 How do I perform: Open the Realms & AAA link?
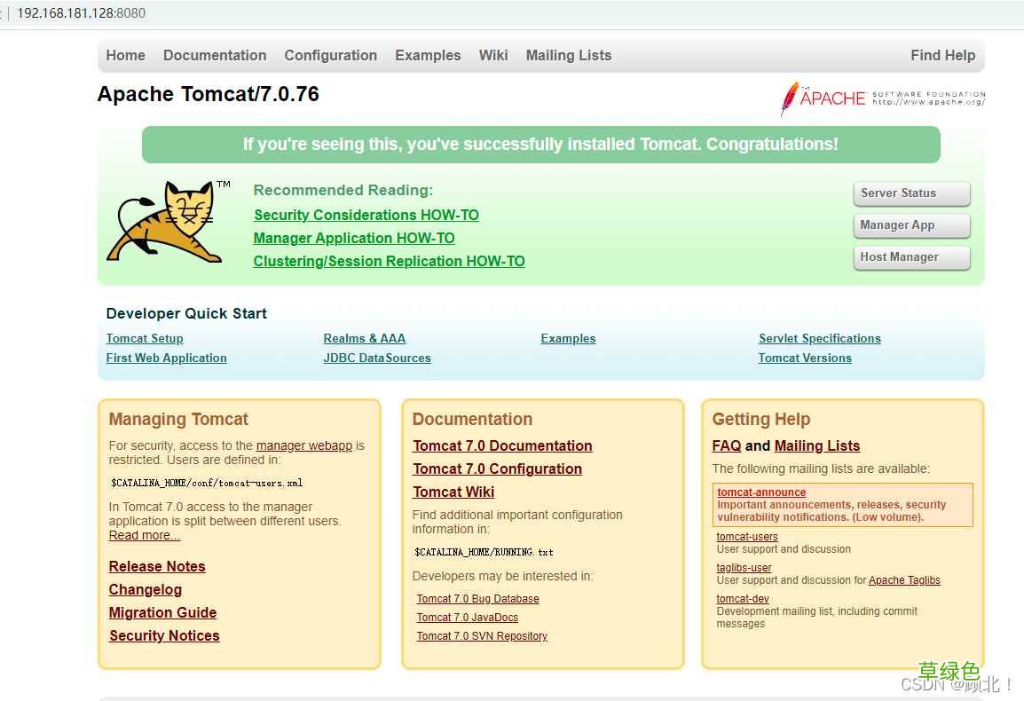tap(365, 338)
